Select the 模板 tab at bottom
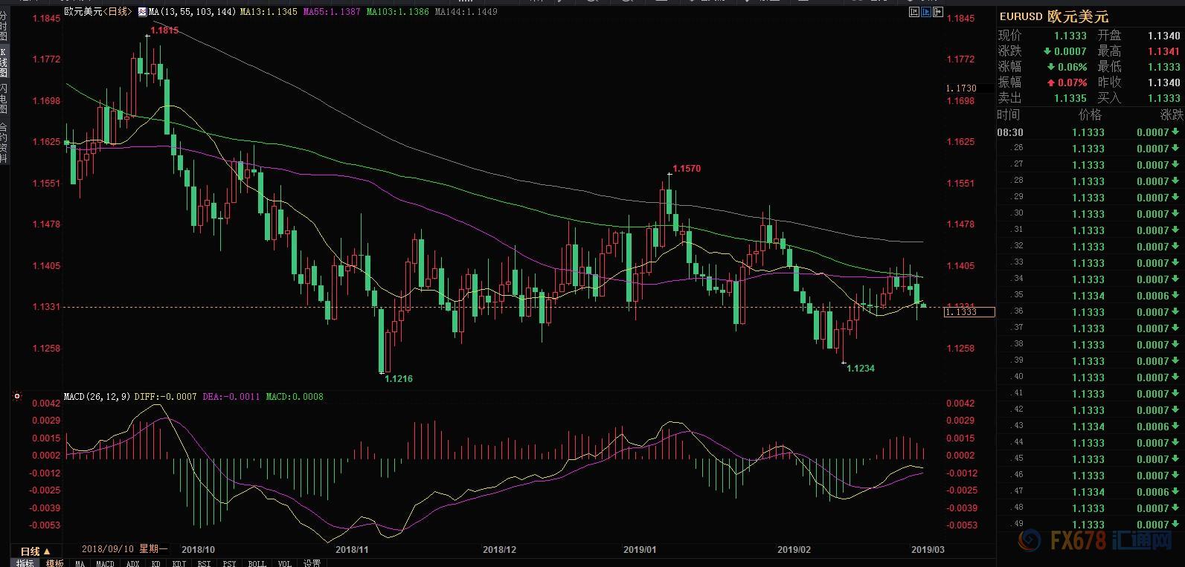Viewport: 1185px width, 567px height. [55, 563]
